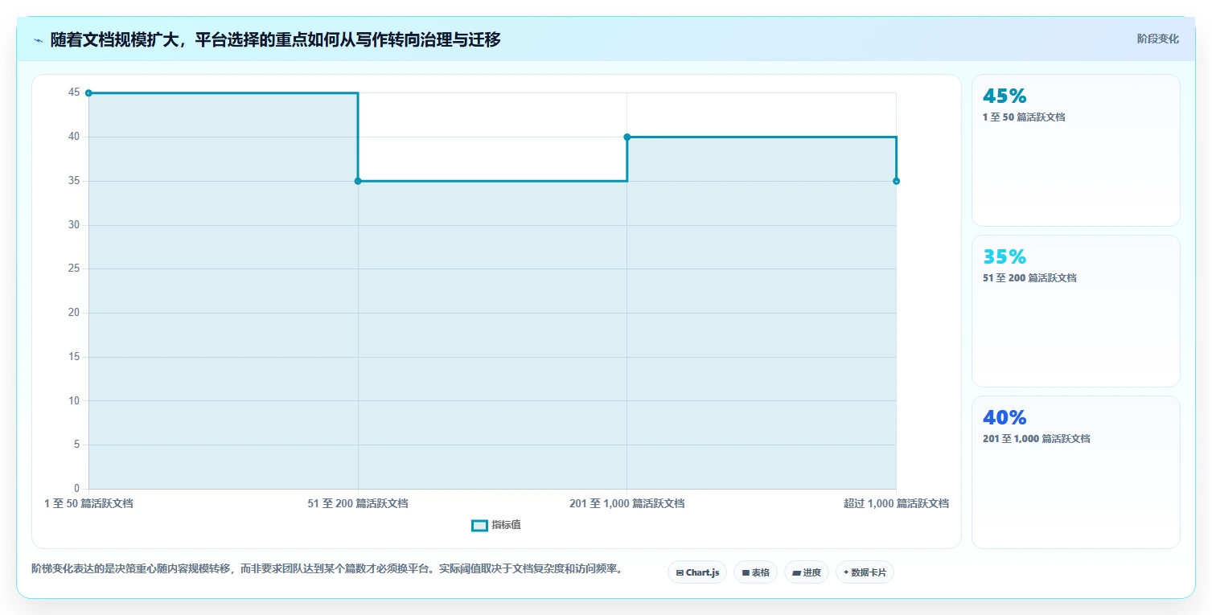Click the x-axis label 201 至 1,000 篇活跃文档
The image size is (1212, 615).
tap(627, 503)
